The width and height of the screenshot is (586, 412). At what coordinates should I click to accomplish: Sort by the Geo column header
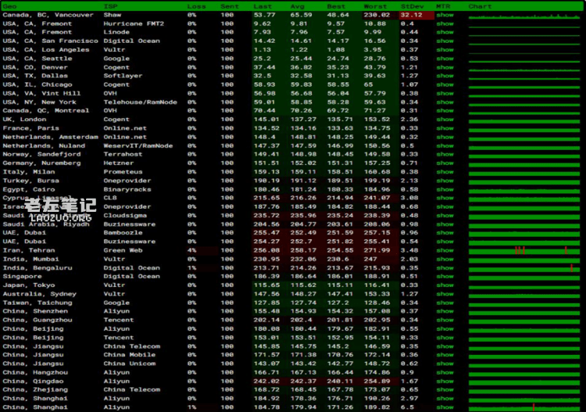(9, 6)
